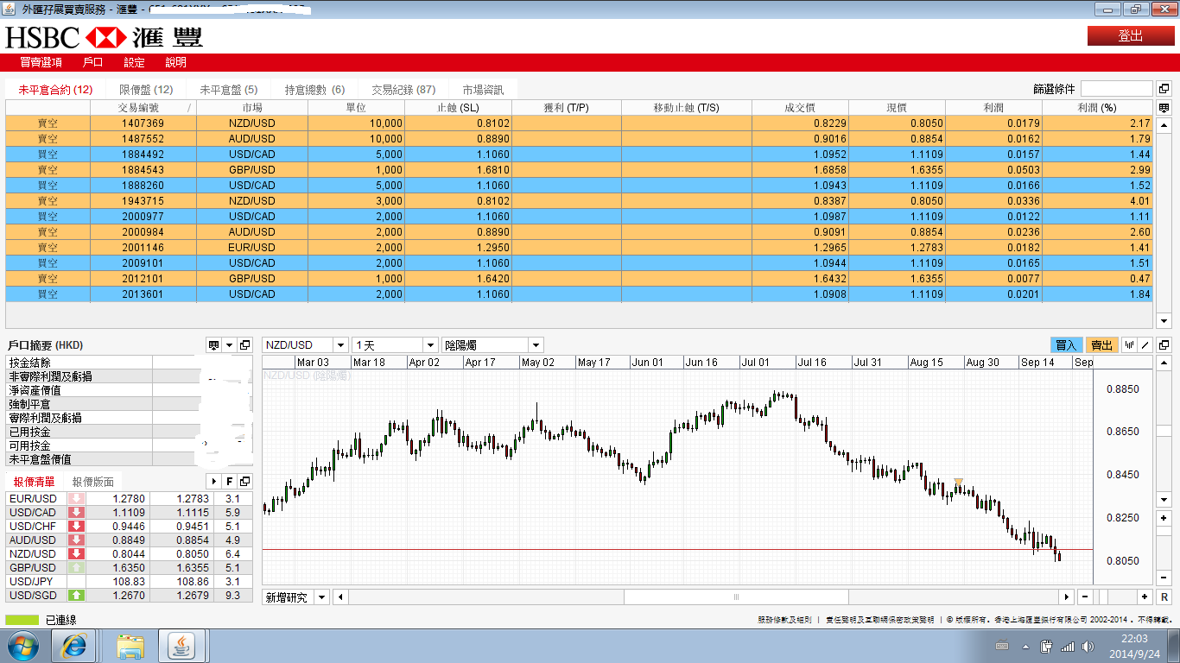Open the 1天 timeframe dropdown
The image size is (1180, 663).
click(429, 345)
